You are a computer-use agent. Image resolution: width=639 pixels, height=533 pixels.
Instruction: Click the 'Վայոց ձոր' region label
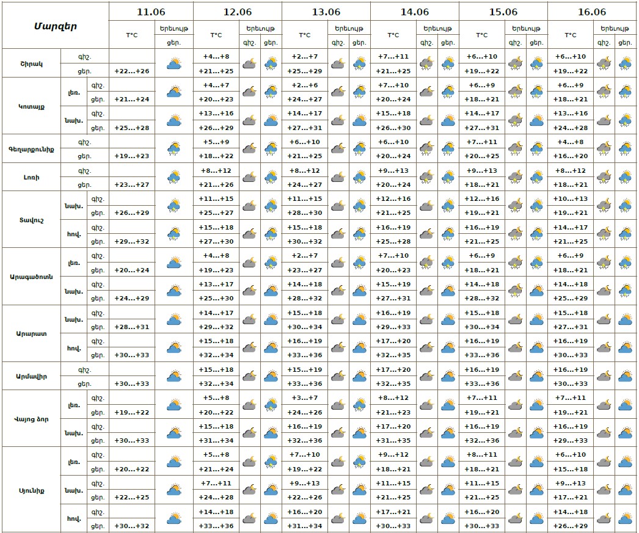(31, 419)
